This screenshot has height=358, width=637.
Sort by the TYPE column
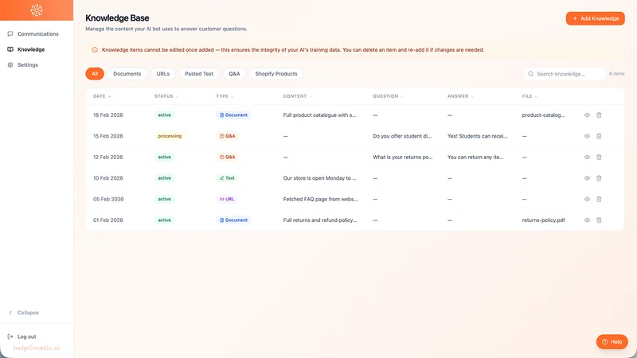tap(225, 96)
